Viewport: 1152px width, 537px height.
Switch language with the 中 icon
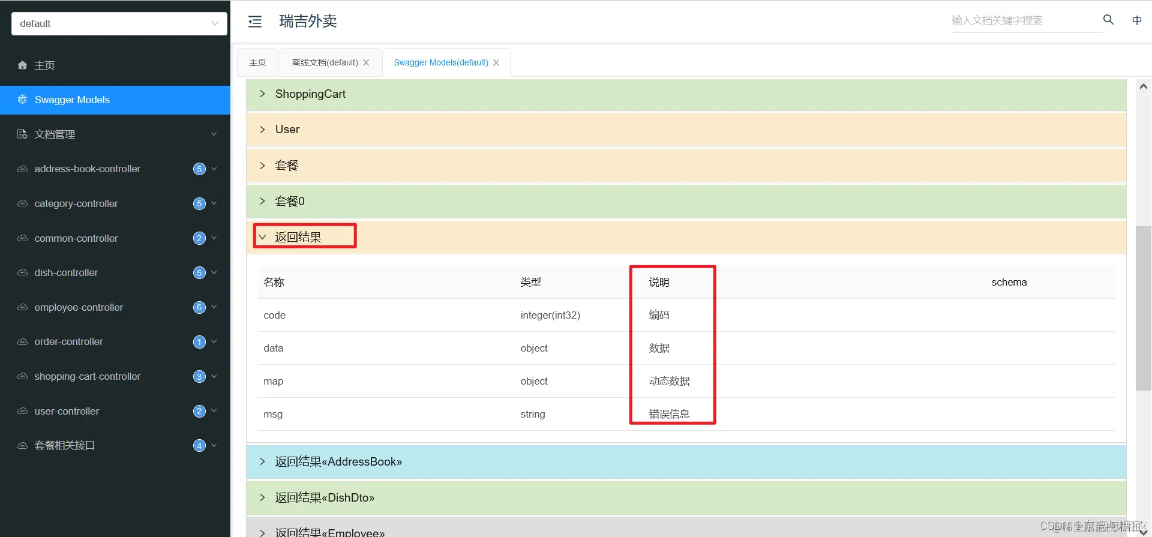pos(1136,20)
